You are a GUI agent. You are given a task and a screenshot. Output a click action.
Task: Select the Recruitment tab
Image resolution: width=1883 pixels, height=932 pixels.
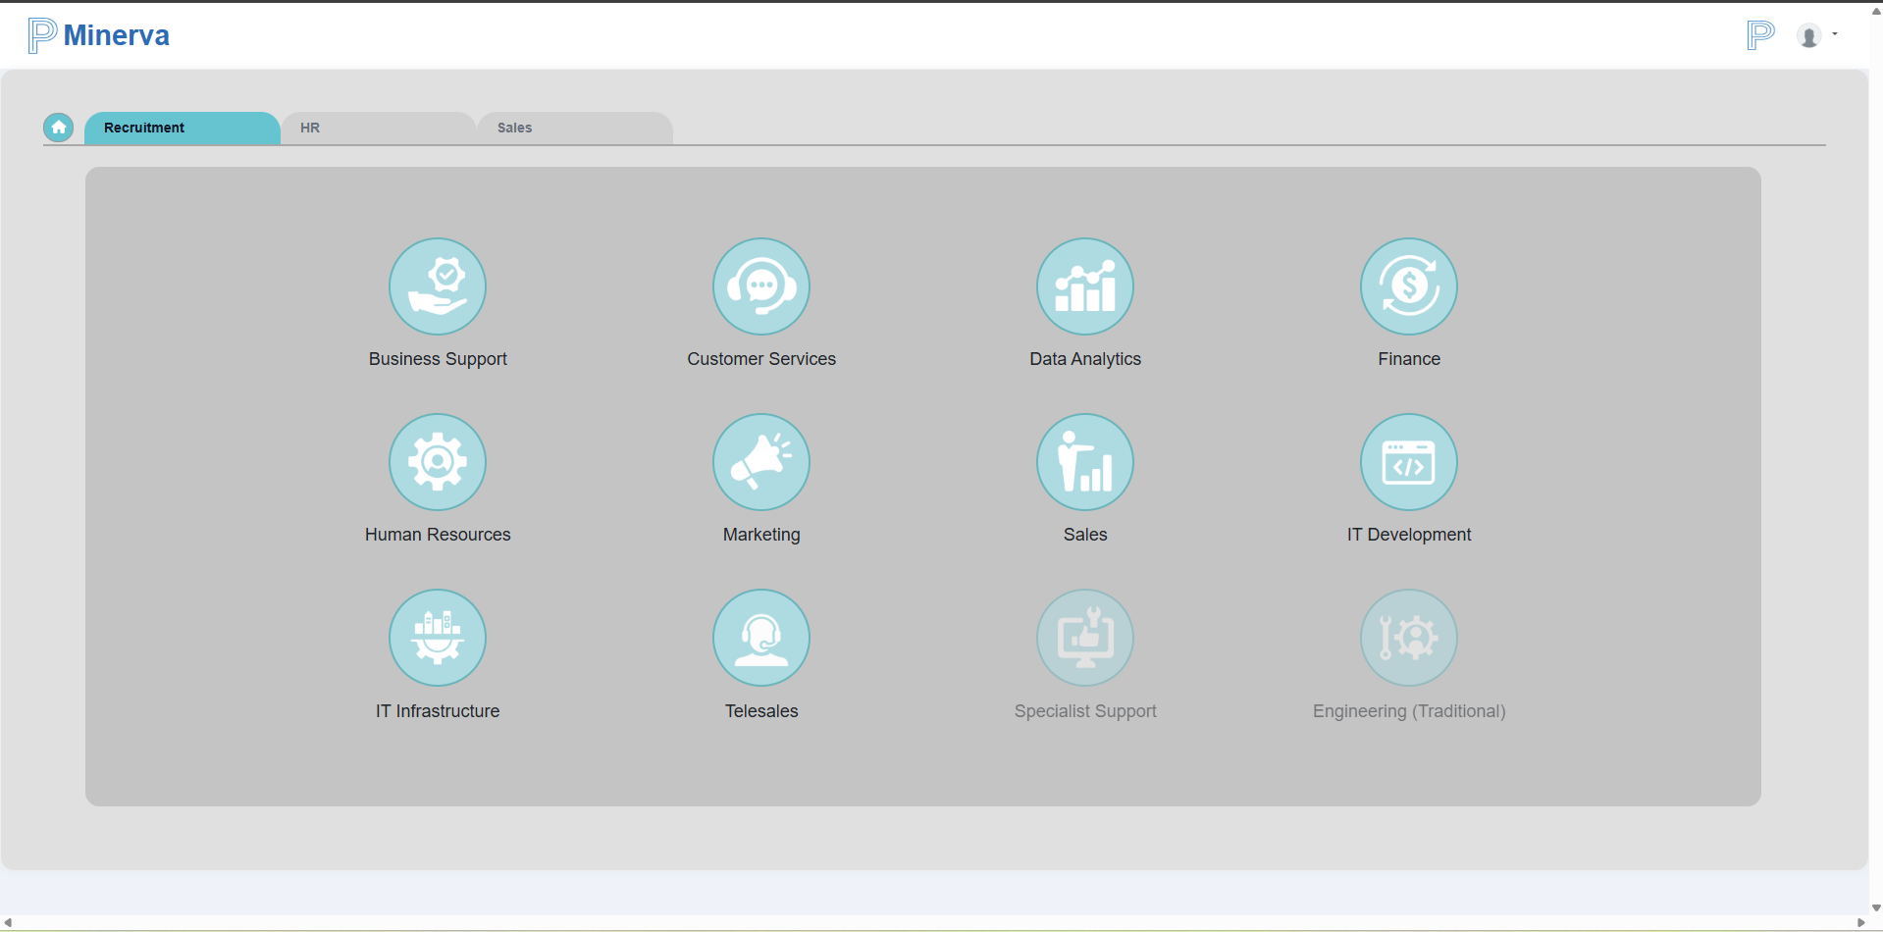(x=183, y=129)
